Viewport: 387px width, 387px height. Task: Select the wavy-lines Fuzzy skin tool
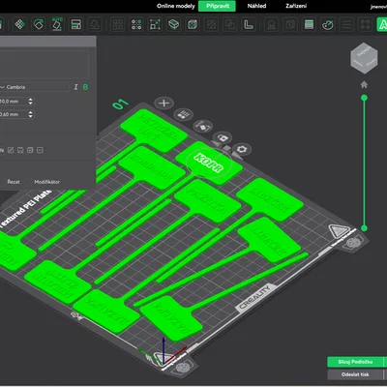[x=346, y=24]
